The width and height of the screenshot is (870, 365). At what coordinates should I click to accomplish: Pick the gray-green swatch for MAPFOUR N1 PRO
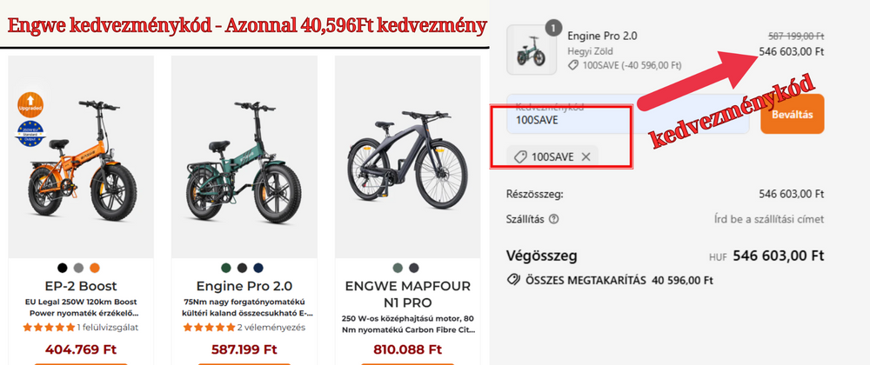pyautogui.click(x=398, y=267)
